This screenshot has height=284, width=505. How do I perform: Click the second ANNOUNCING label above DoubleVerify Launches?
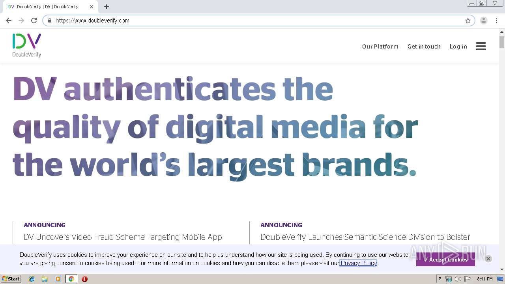click(x=281, y=225)
